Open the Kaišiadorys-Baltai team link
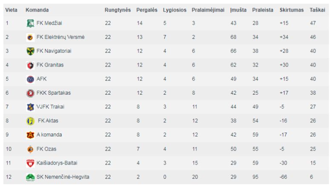This screenshot has height=191, width=331. [57, 163]
